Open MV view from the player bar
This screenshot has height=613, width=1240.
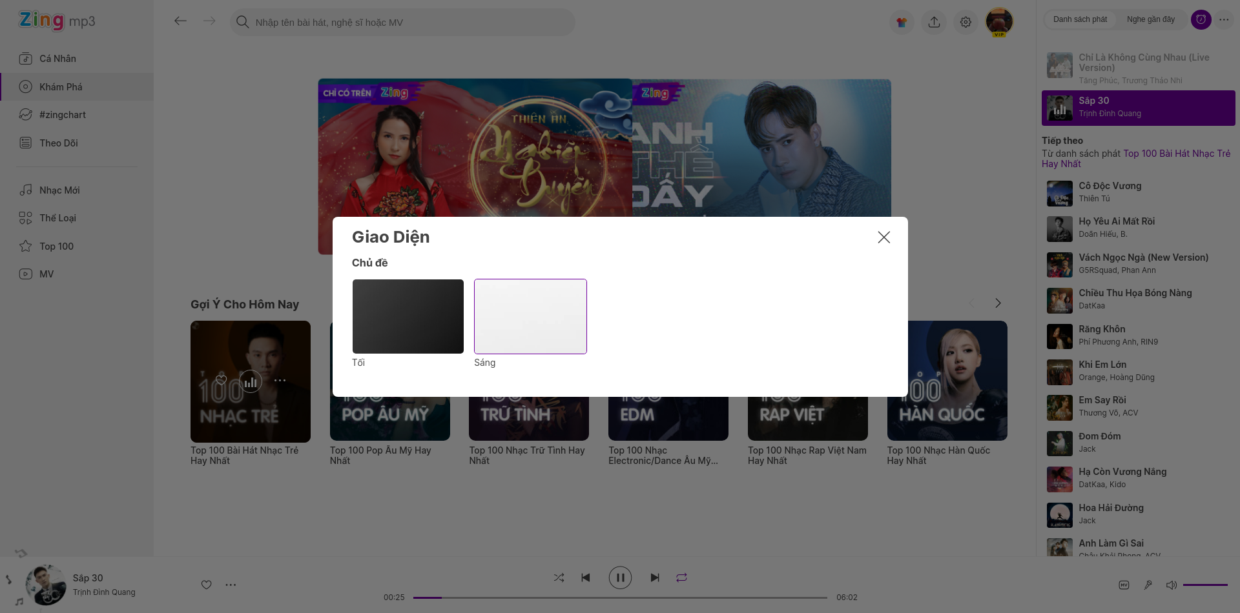[1124, 585]
